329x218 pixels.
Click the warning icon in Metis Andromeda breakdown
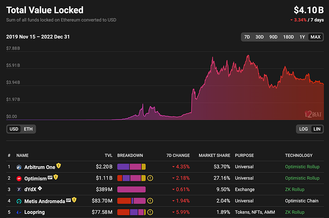(x=150, y=201)
